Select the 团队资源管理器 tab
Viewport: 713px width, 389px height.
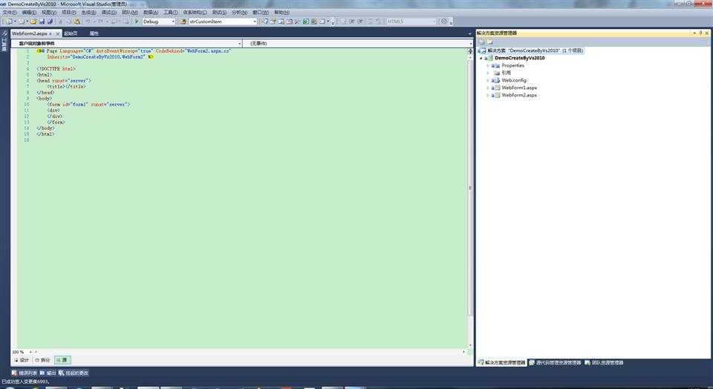point(604,362)
